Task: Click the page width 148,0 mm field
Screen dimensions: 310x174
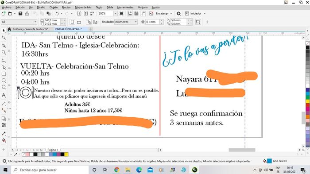Action: click(52, 20)
